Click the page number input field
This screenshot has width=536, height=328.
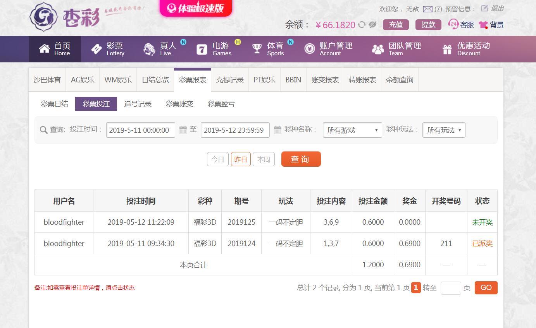450,288
